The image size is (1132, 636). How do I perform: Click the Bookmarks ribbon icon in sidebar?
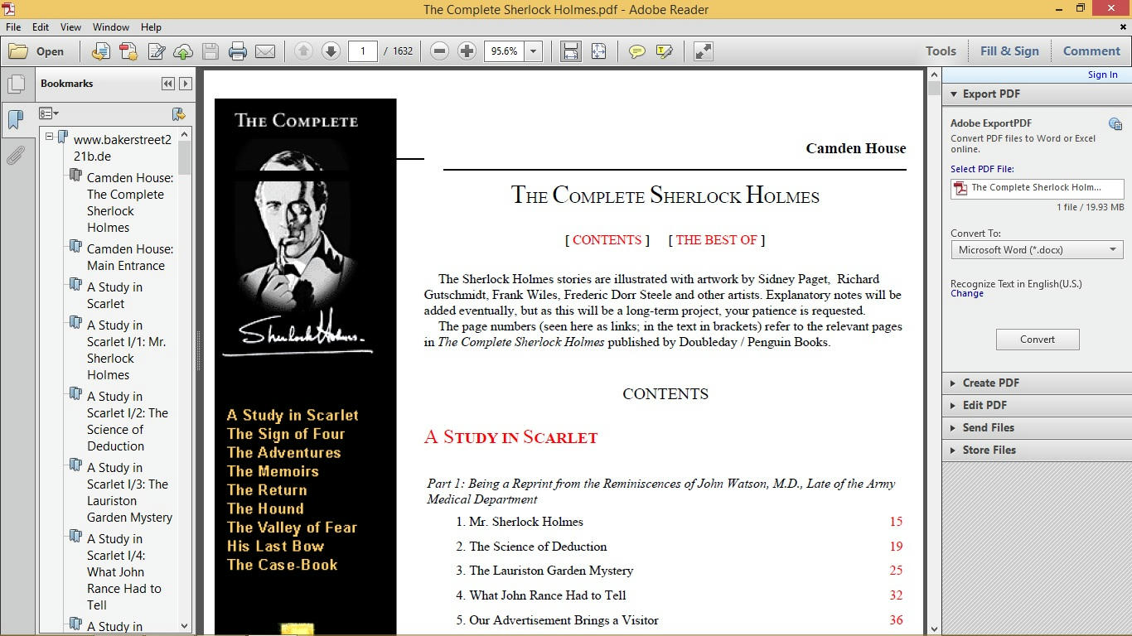(16, 120)
